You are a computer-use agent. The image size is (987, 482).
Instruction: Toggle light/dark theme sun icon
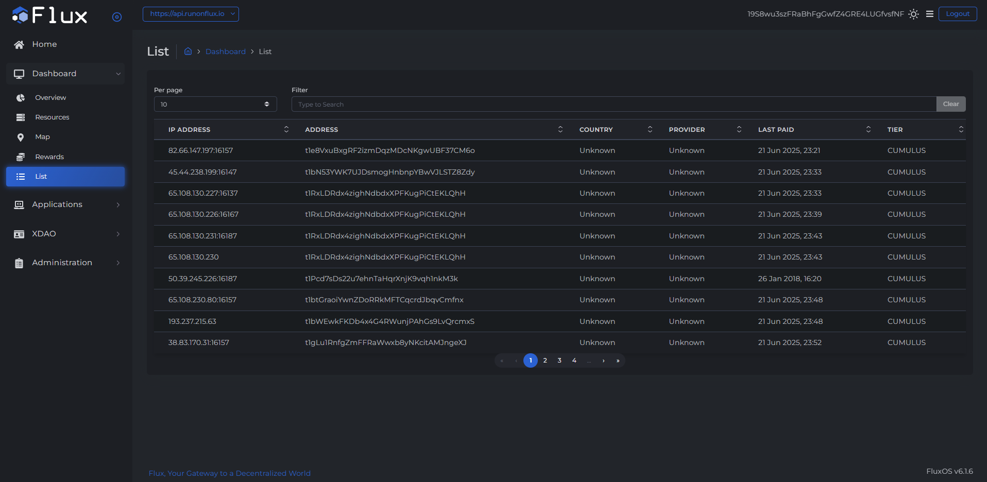pyautogui.click(x=913, y=14)
